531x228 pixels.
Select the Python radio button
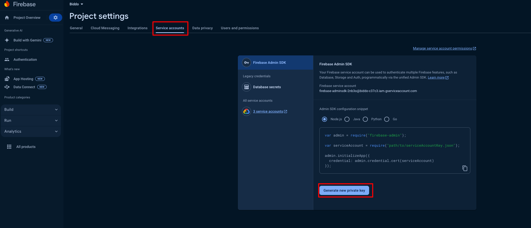click(x=365, y=119)
